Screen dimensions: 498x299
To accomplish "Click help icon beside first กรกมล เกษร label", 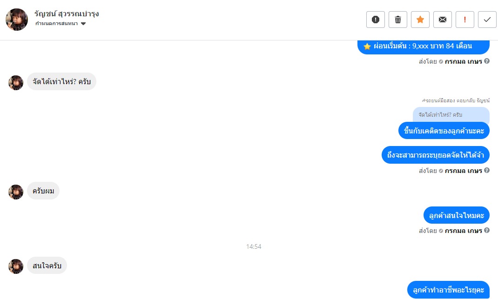I will tap(486, 61).
